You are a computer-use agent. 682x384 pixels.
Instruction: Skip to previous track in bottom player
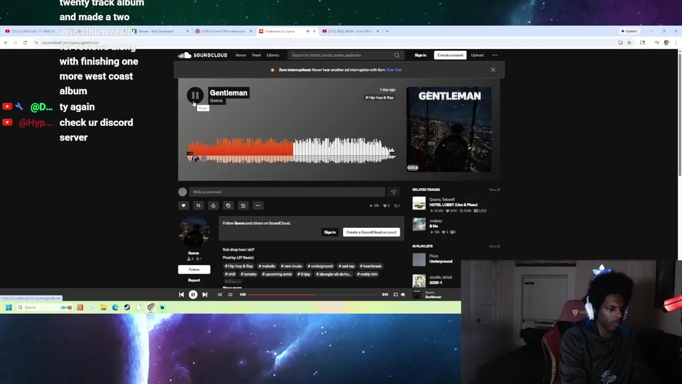[181, 294]
